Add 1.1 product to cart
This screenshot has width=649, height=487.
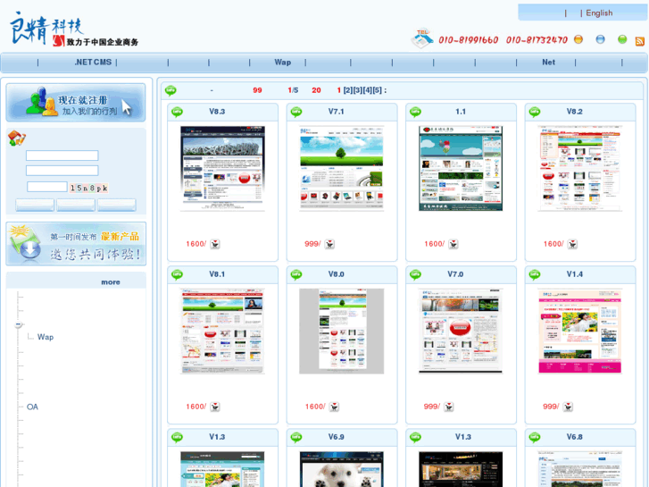click(453, 244)
